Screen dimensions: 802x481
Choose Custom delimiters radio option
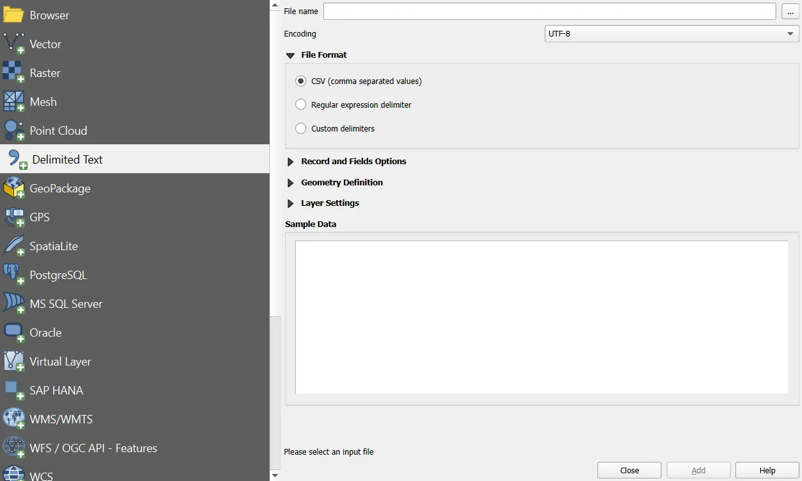click(x=335, y=128)
